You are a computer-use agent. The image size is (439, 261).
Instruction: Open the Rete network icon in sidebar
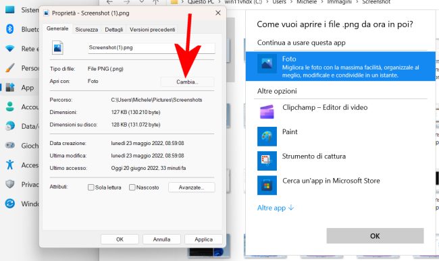pos(10,49)
